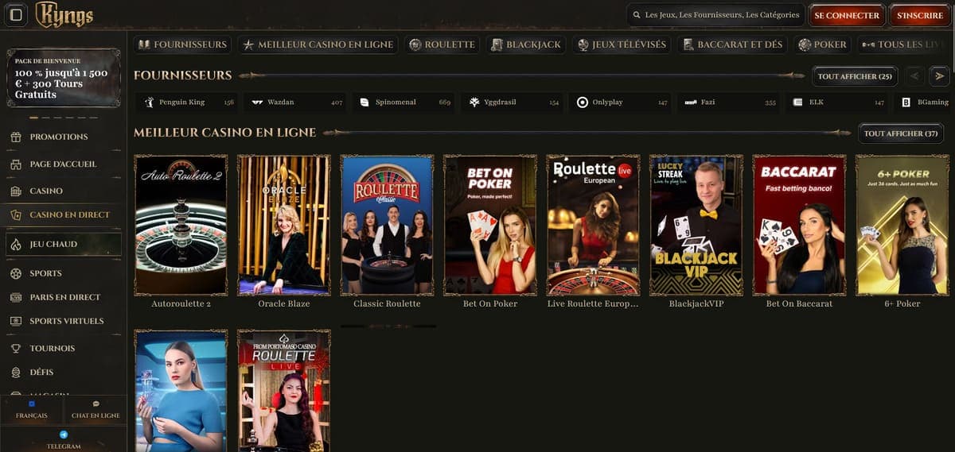The image size is (955, 452).
Task: Open the Roulette category tab
Action: click(442, 44)
